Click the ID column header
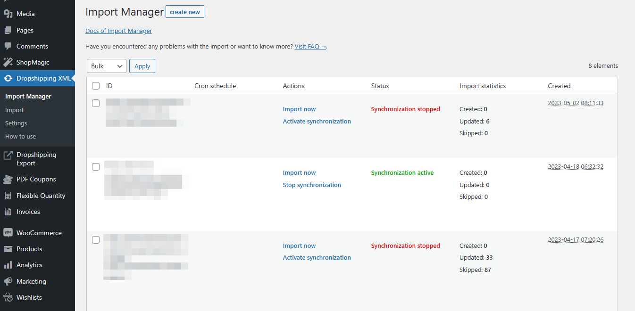Screen dimensions: 635x311 pos(109,86)
